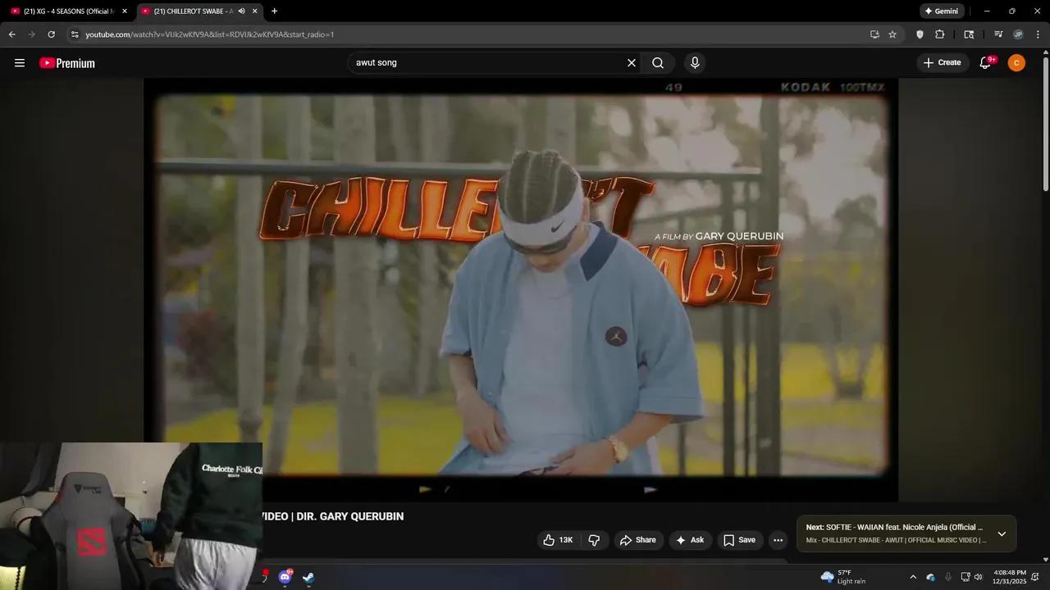
Task: Open more actions three-dot menu
Action: click(778, 540)
